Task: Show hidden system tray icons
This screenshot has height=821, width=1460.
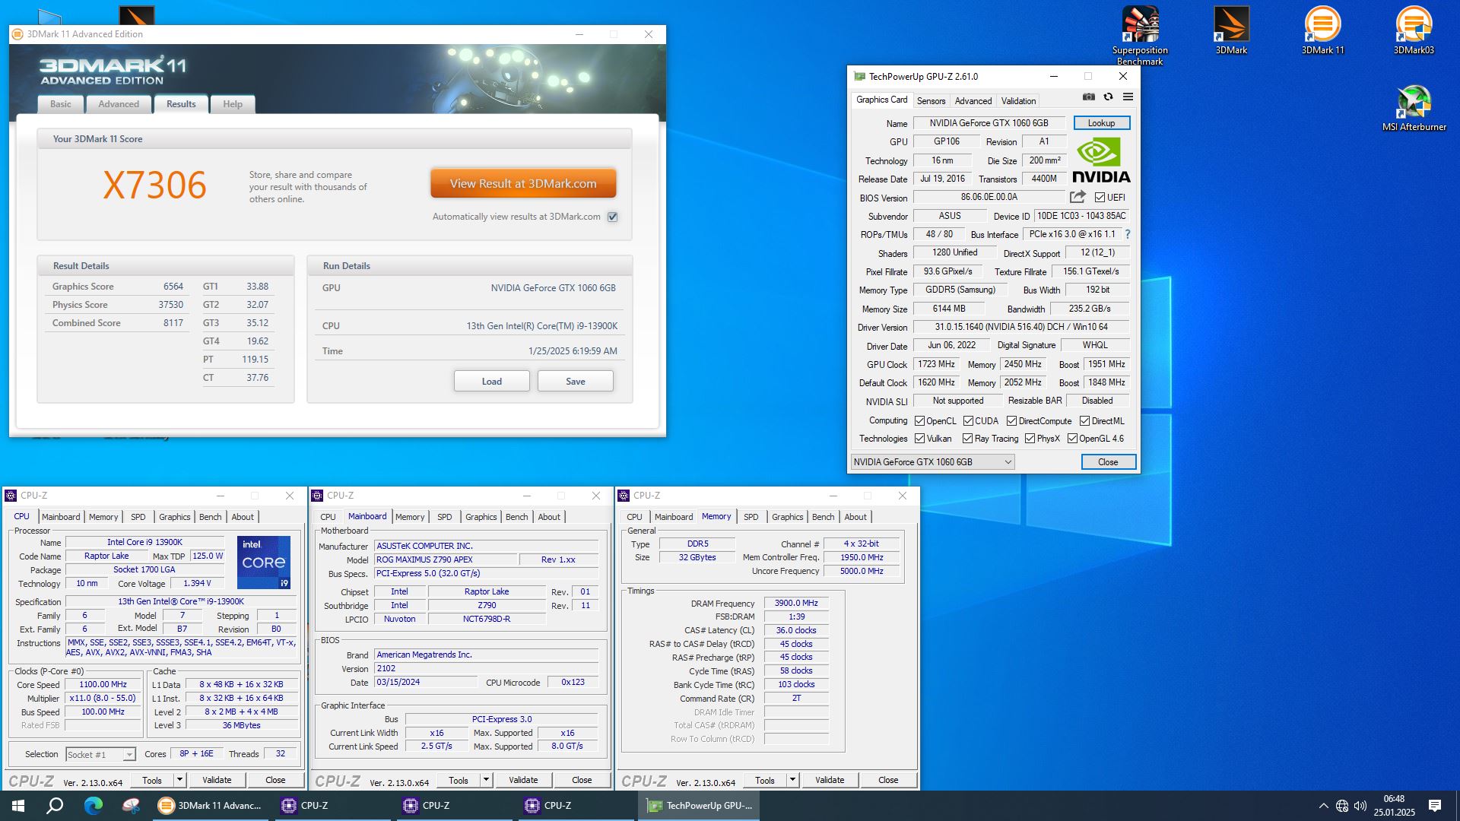Action: pyautogui.click(x=1324, y=806)
